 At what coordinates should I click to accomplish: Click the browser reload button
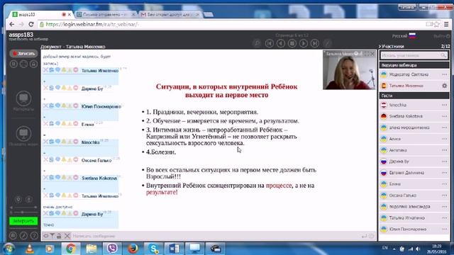pos(31,24)
